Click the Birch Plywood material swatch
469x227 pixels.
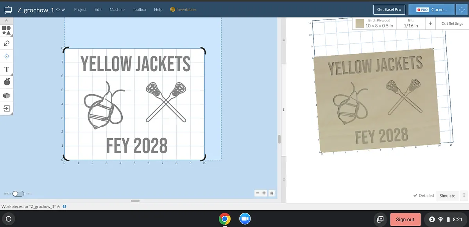coord(360,23)
